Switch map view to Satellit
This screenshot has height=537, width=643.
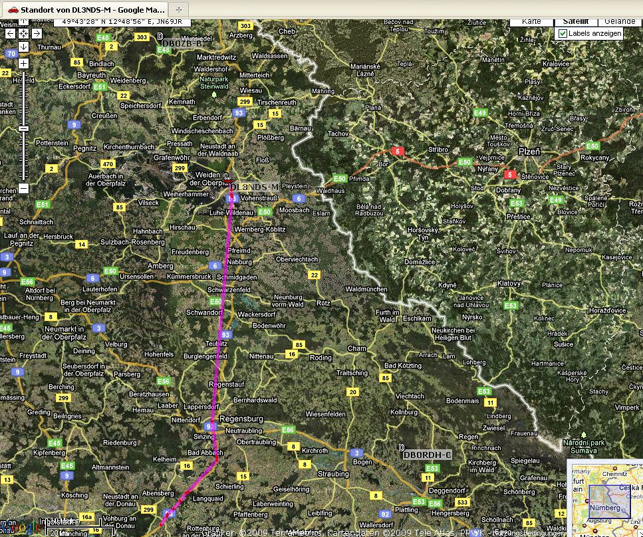[x=576, y=22]
